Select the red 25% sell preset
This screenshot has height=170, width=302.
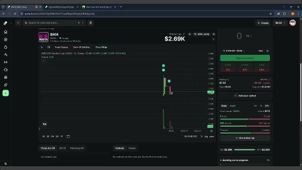[228, 70]
